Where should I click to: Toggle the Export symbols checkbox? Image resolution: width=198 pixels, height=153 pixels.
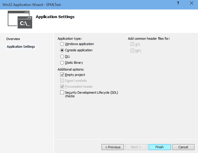point(62,81)
